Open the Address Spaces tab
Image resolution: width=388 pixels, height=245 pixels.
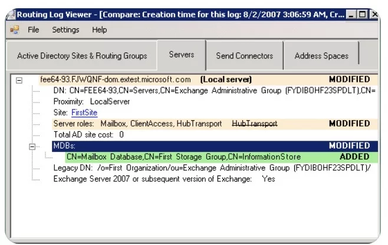point(321,55)
